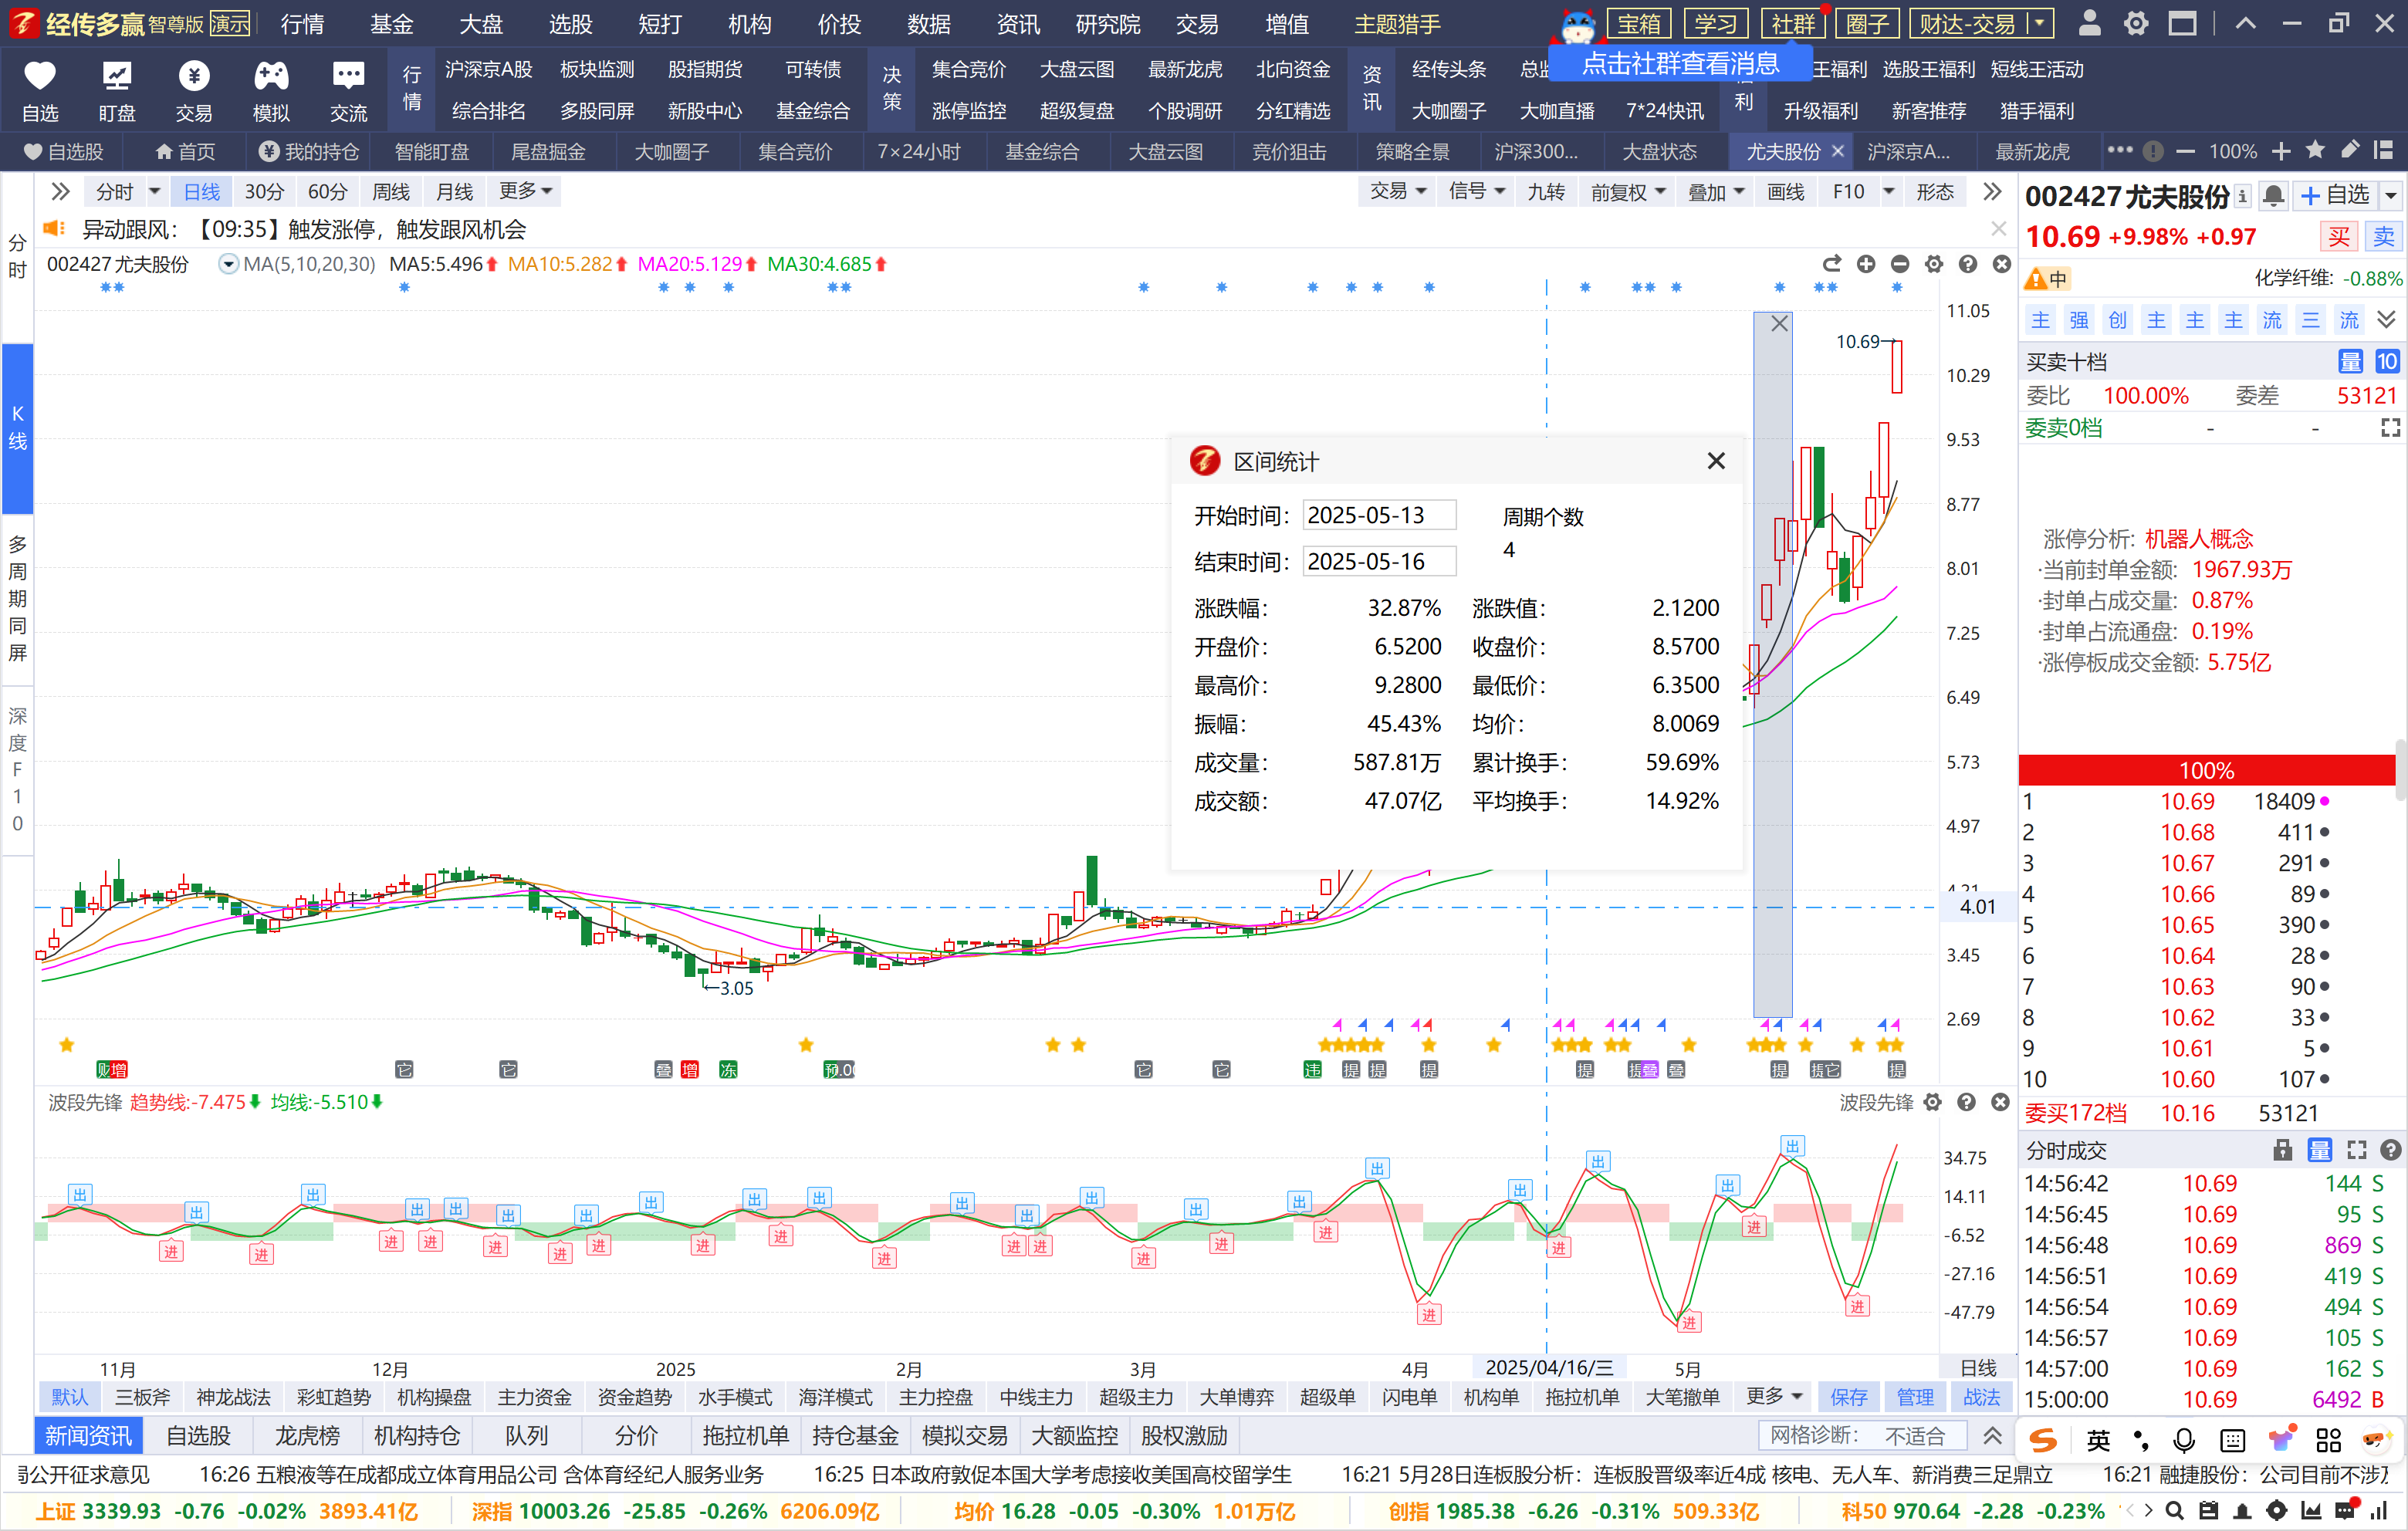Image resolution: width=2408 pixels, height=1531 pixels.
Task: Open the 更多 periods dropdown
Action: (x=526, y=191)
